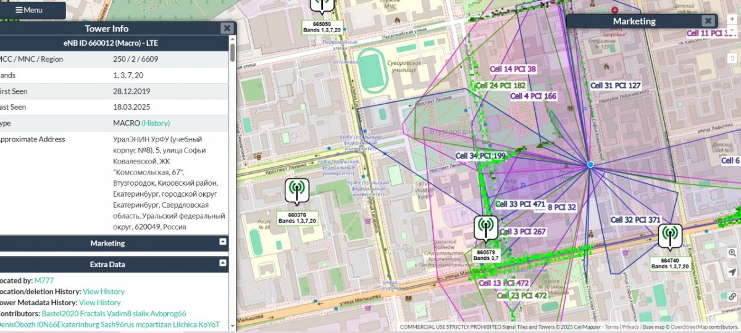Close the floating Marketing panel

pyautogui.click(x=708, y=21)
